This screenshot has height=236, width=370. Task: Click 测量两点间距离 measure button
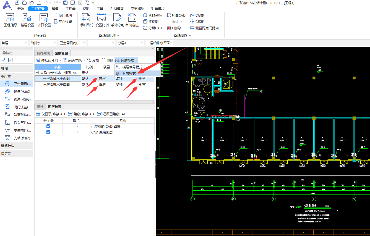204,28
